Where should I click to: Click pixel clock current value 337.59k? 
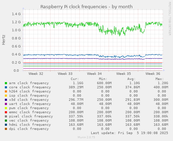pyautogui.click(x=76, y=116)
